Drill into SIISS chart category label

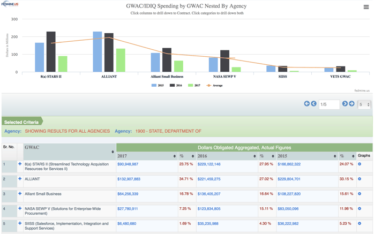pos(283,77)
